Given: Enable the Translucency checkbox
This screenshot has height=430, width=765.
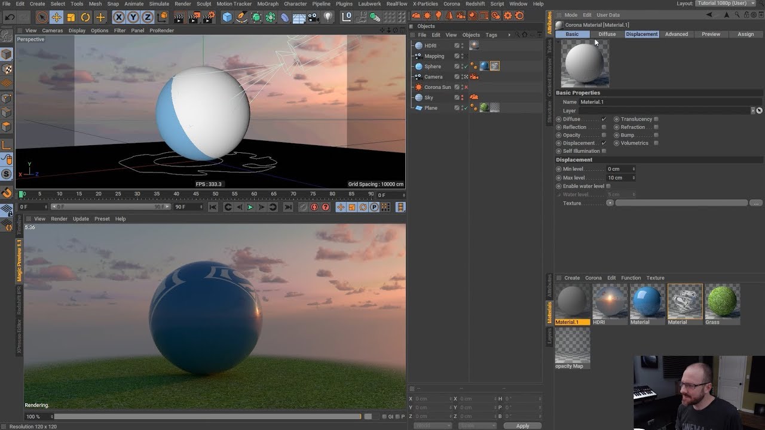Looking at the screenshot, I should point(656,119).
